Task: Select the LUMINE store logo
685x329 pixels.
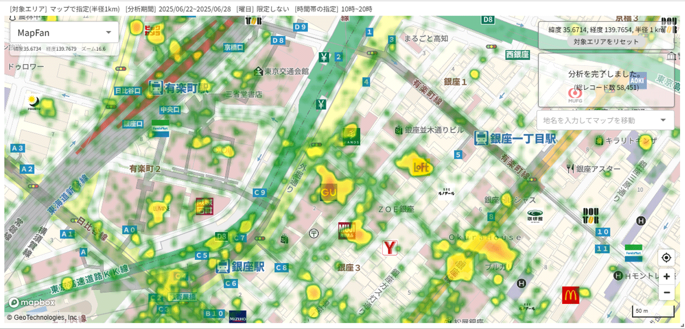Action: [161, 208]
